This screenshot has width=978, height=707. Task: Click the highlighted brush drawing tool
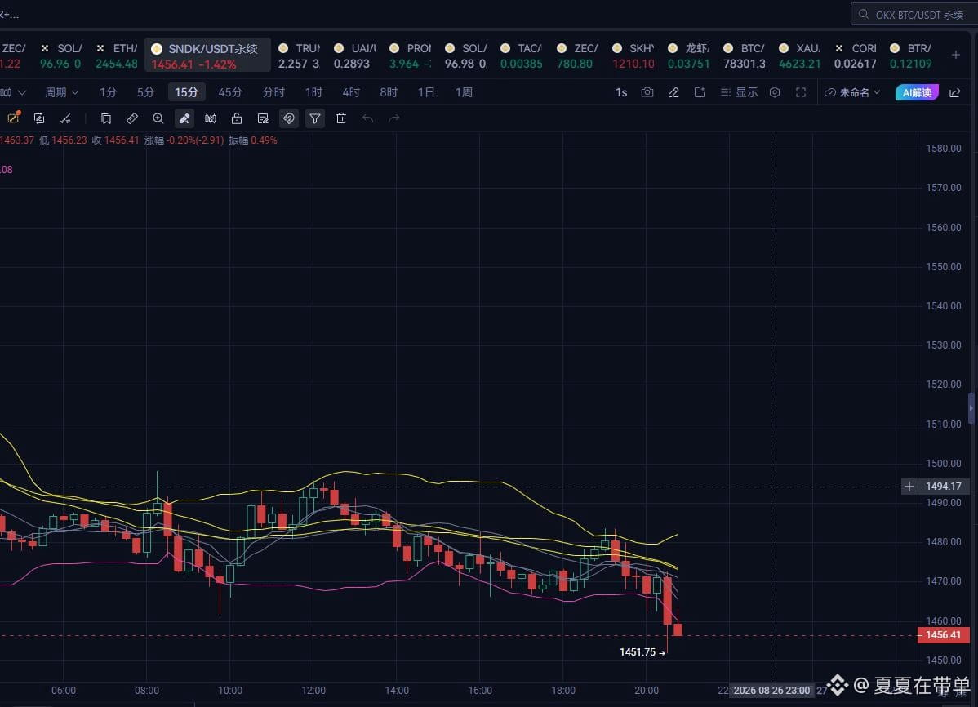[x=184, y=118]
